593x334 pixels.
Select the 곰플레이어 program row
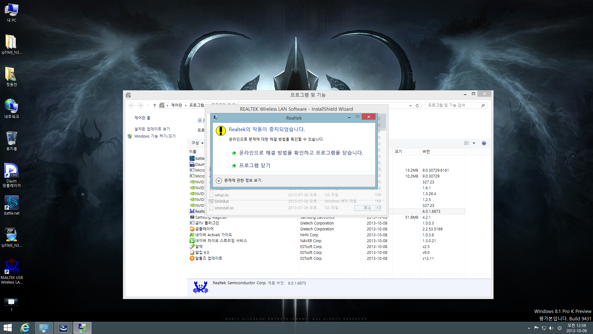[327, 229]
